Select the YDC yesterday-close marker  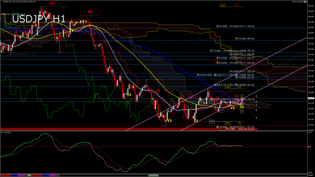212,101
